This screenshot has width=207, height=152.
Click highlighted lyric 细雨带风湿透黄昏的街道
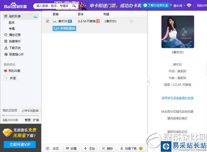tap(177, 98)
